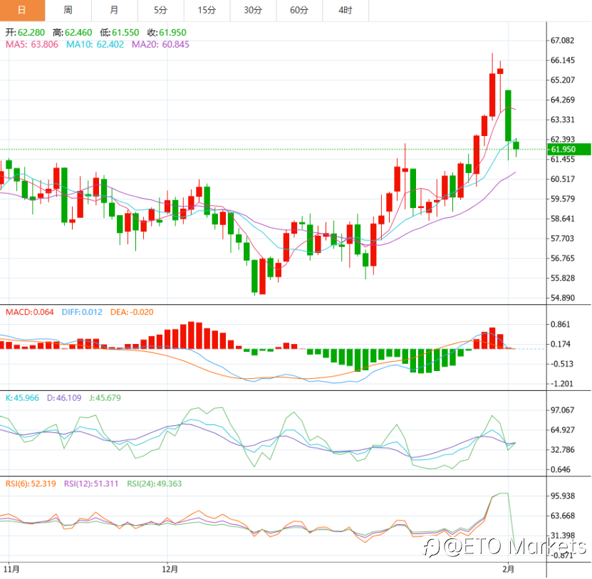Click the closing price 收:61.950
The image size is (592, 579).
(167, 33)
